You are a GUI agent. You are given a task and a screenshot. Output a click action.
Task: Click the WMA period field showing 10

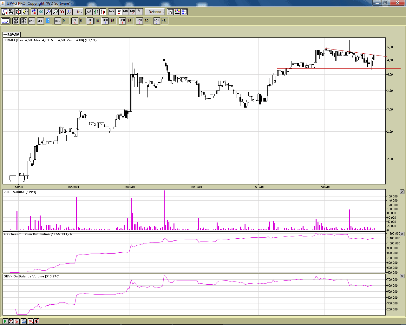coord(48,21)
